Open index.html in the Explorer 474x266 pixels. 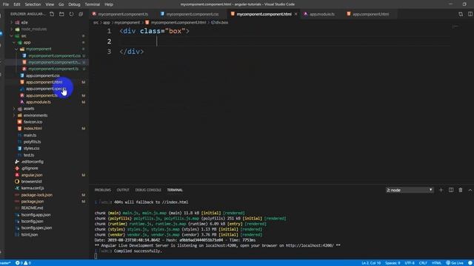pos(33,129)
